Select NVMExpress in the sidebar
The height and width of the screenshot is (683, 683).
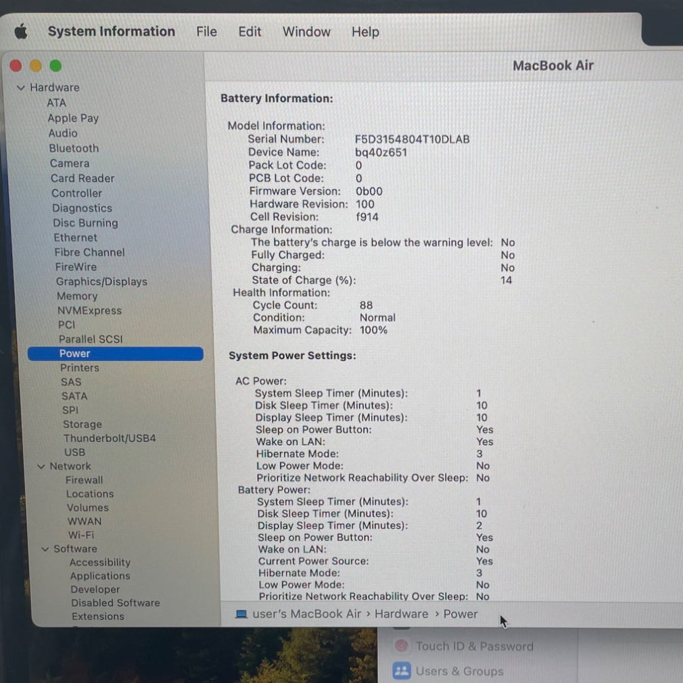[90, 310]
